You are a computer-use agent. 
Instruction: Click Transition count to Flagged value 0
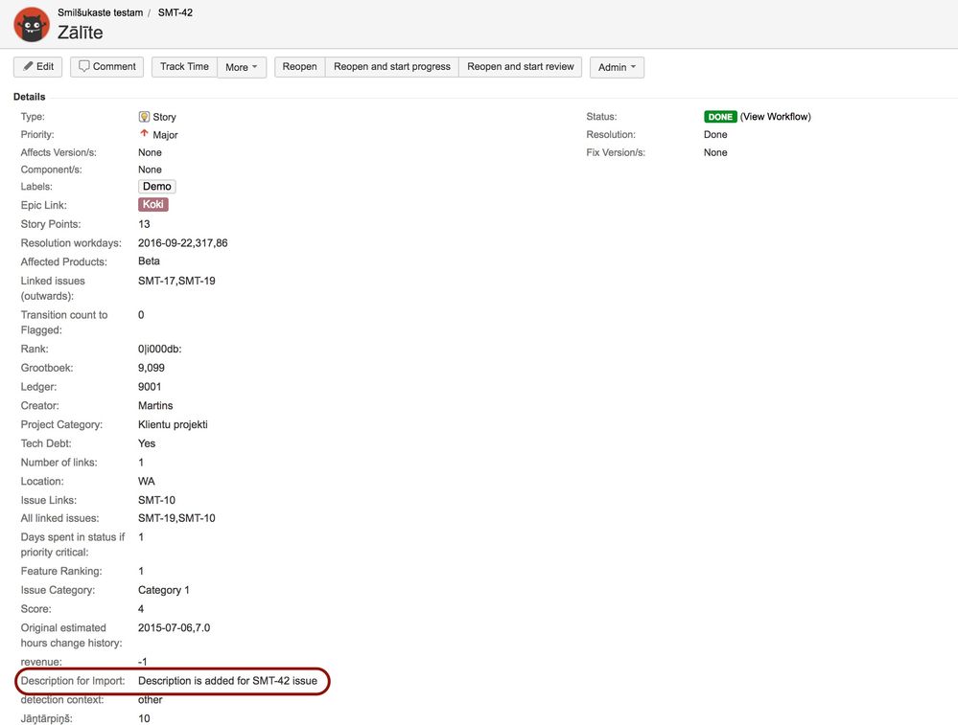[141, 315]
